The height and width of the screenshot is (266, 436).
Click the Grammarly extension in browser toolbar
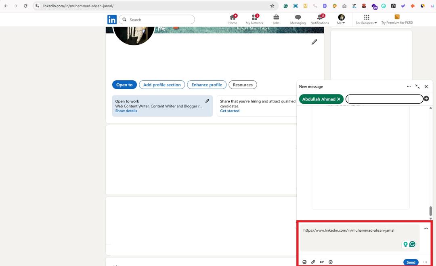coord(285,6)
